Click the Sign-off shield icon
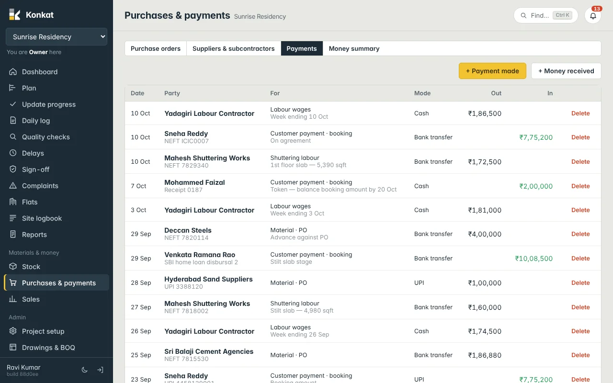The width and height of the screenshot is (613, 383). 13,169
